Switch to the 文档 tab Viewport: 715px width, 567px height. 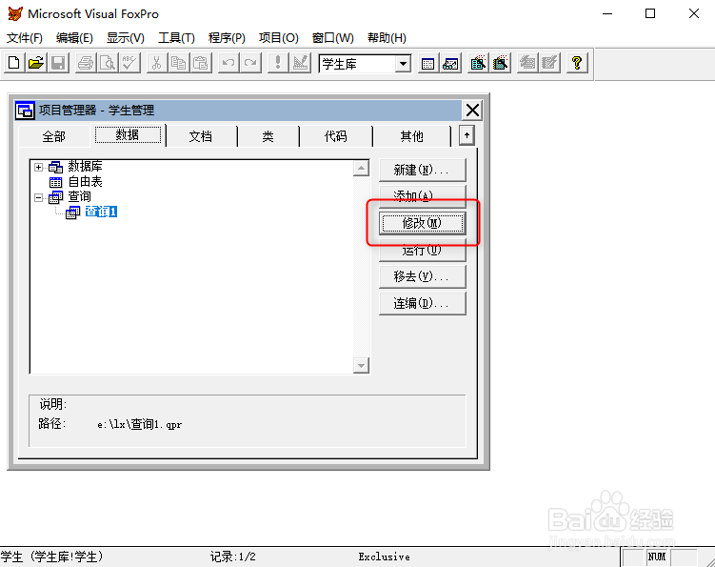(x=201, y=136)
